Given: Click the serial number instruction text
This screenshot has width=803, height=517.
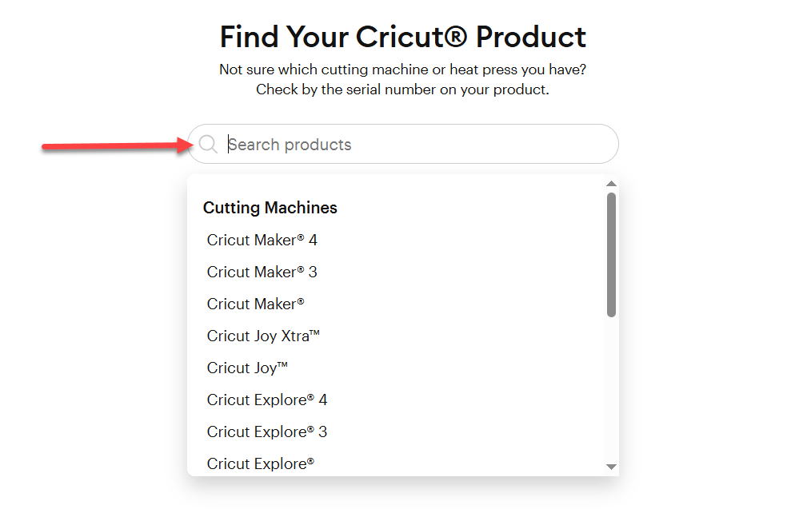Looking at the screenshot, I should tap(401, 89).
